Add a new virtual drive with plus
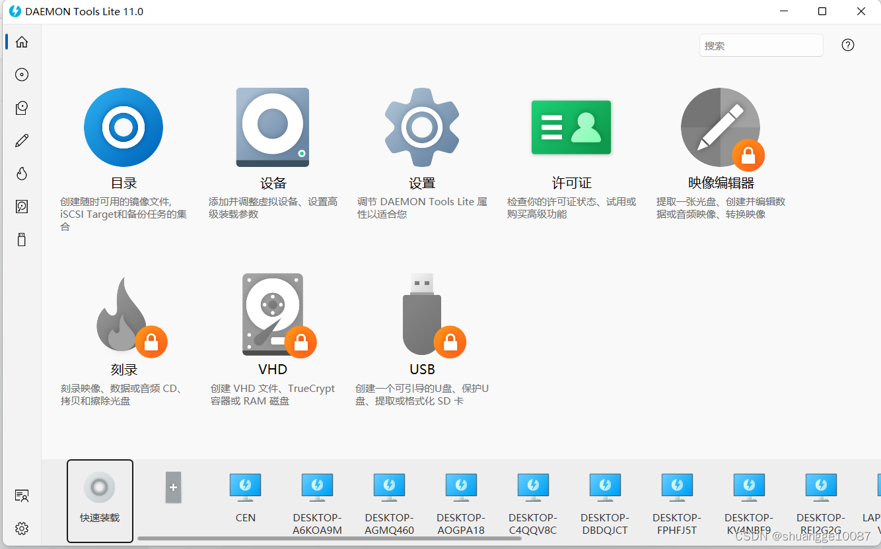Image resolution: width=881 pixels, height=549 pixels. (x=173, y=488)
